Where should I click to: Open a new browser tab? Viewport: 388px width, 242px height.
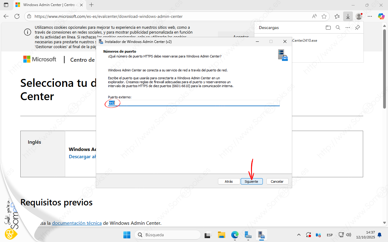[x=92, y=5]
